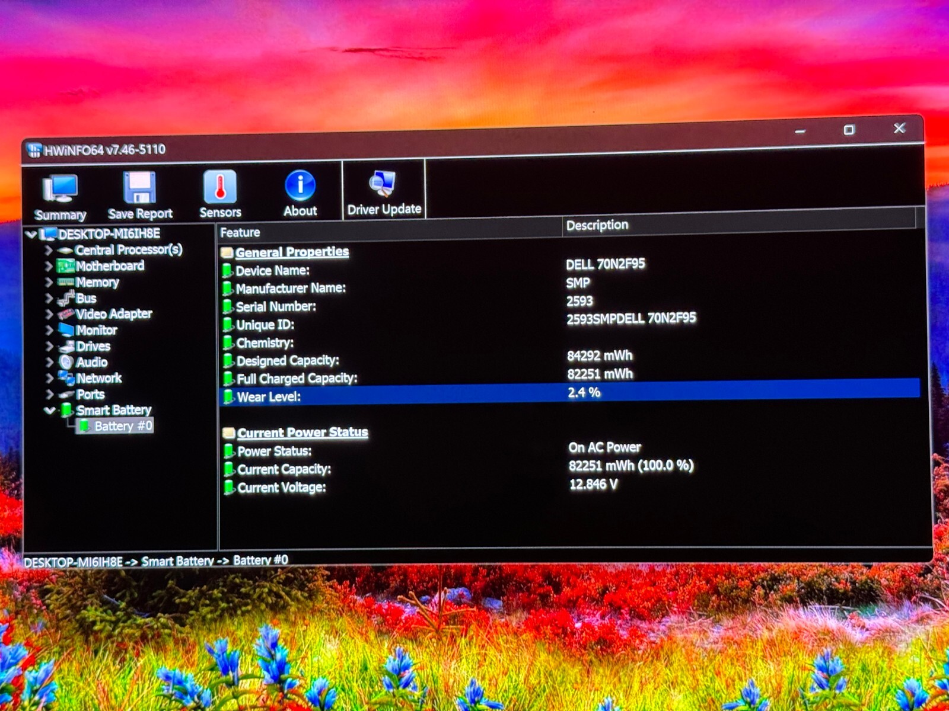Select the Video Adapter tree label
Screen dimensions: 949x711
point(114,314)
